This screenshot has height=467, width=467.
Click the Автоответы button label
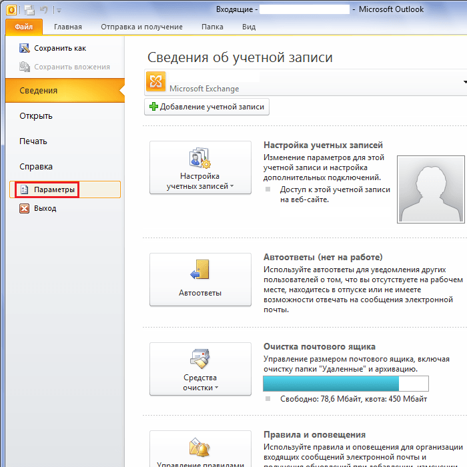pos(200,293)
